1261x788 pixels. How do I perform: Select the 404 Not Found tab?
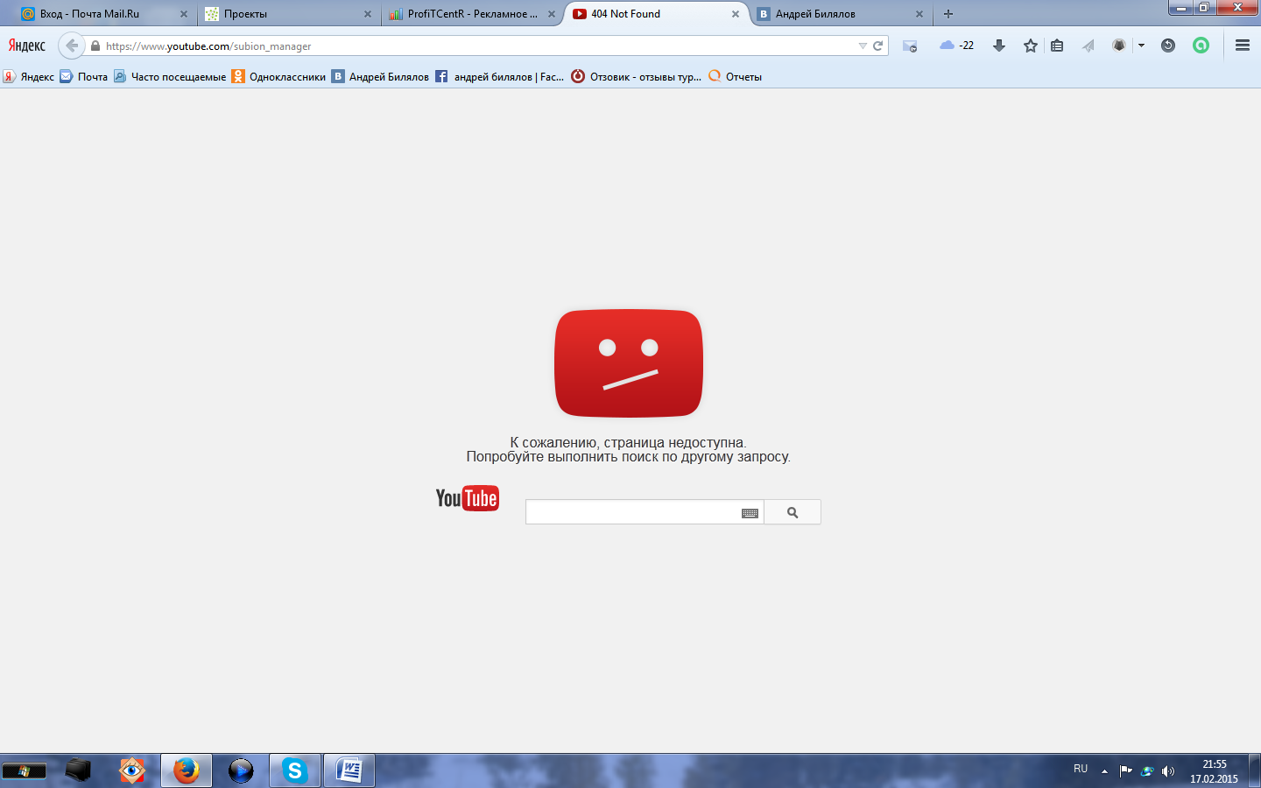(655, 14)
